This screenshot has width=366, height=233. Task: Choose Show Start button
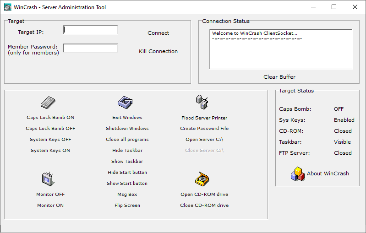pyautogui.click(x=127, y=184)
